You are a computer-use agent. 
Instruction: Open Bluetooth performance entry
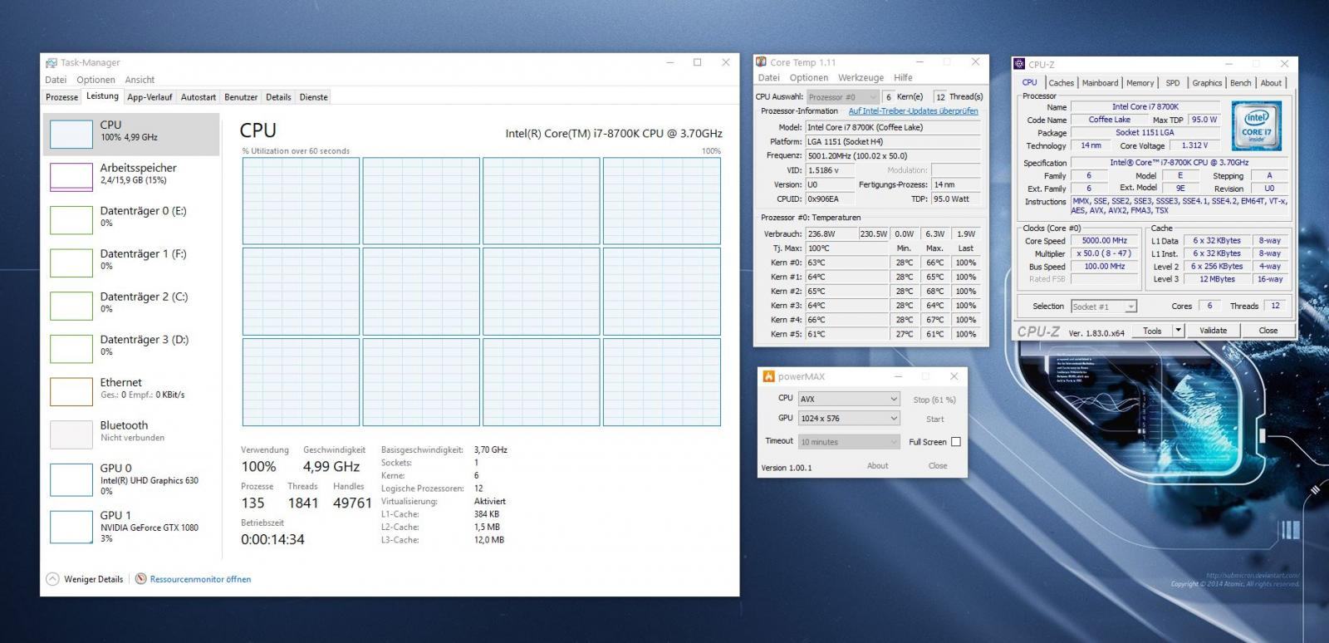tap(131, 432)
